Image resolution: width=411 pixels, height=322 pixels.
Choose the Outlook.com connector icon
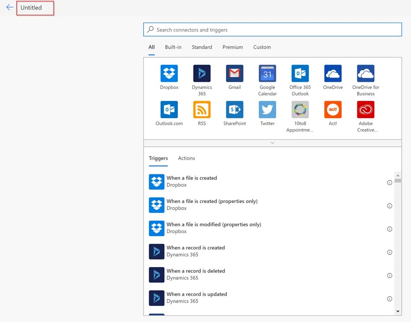(x=169, y=109)
